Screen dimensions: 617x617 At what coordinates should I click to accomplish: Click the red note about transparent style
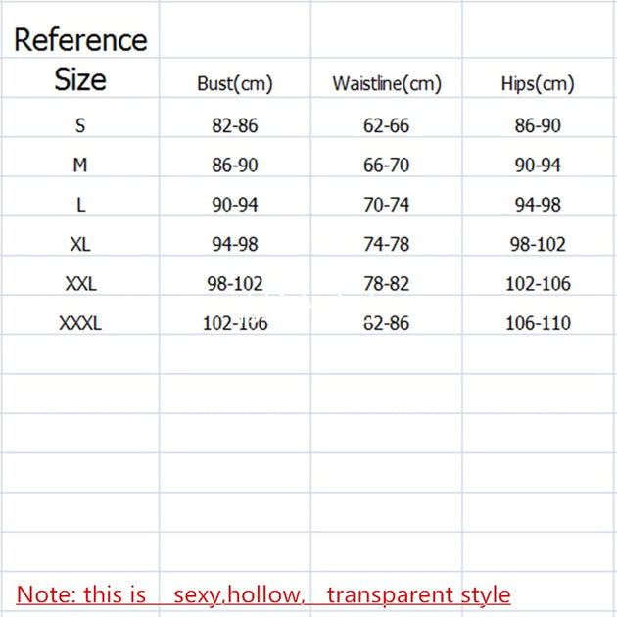coord(263,594)
